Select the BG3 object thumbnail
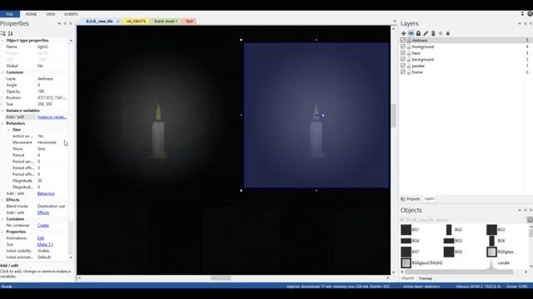The width and height of the screenshot is (533, 299). [x=491, y=229]
